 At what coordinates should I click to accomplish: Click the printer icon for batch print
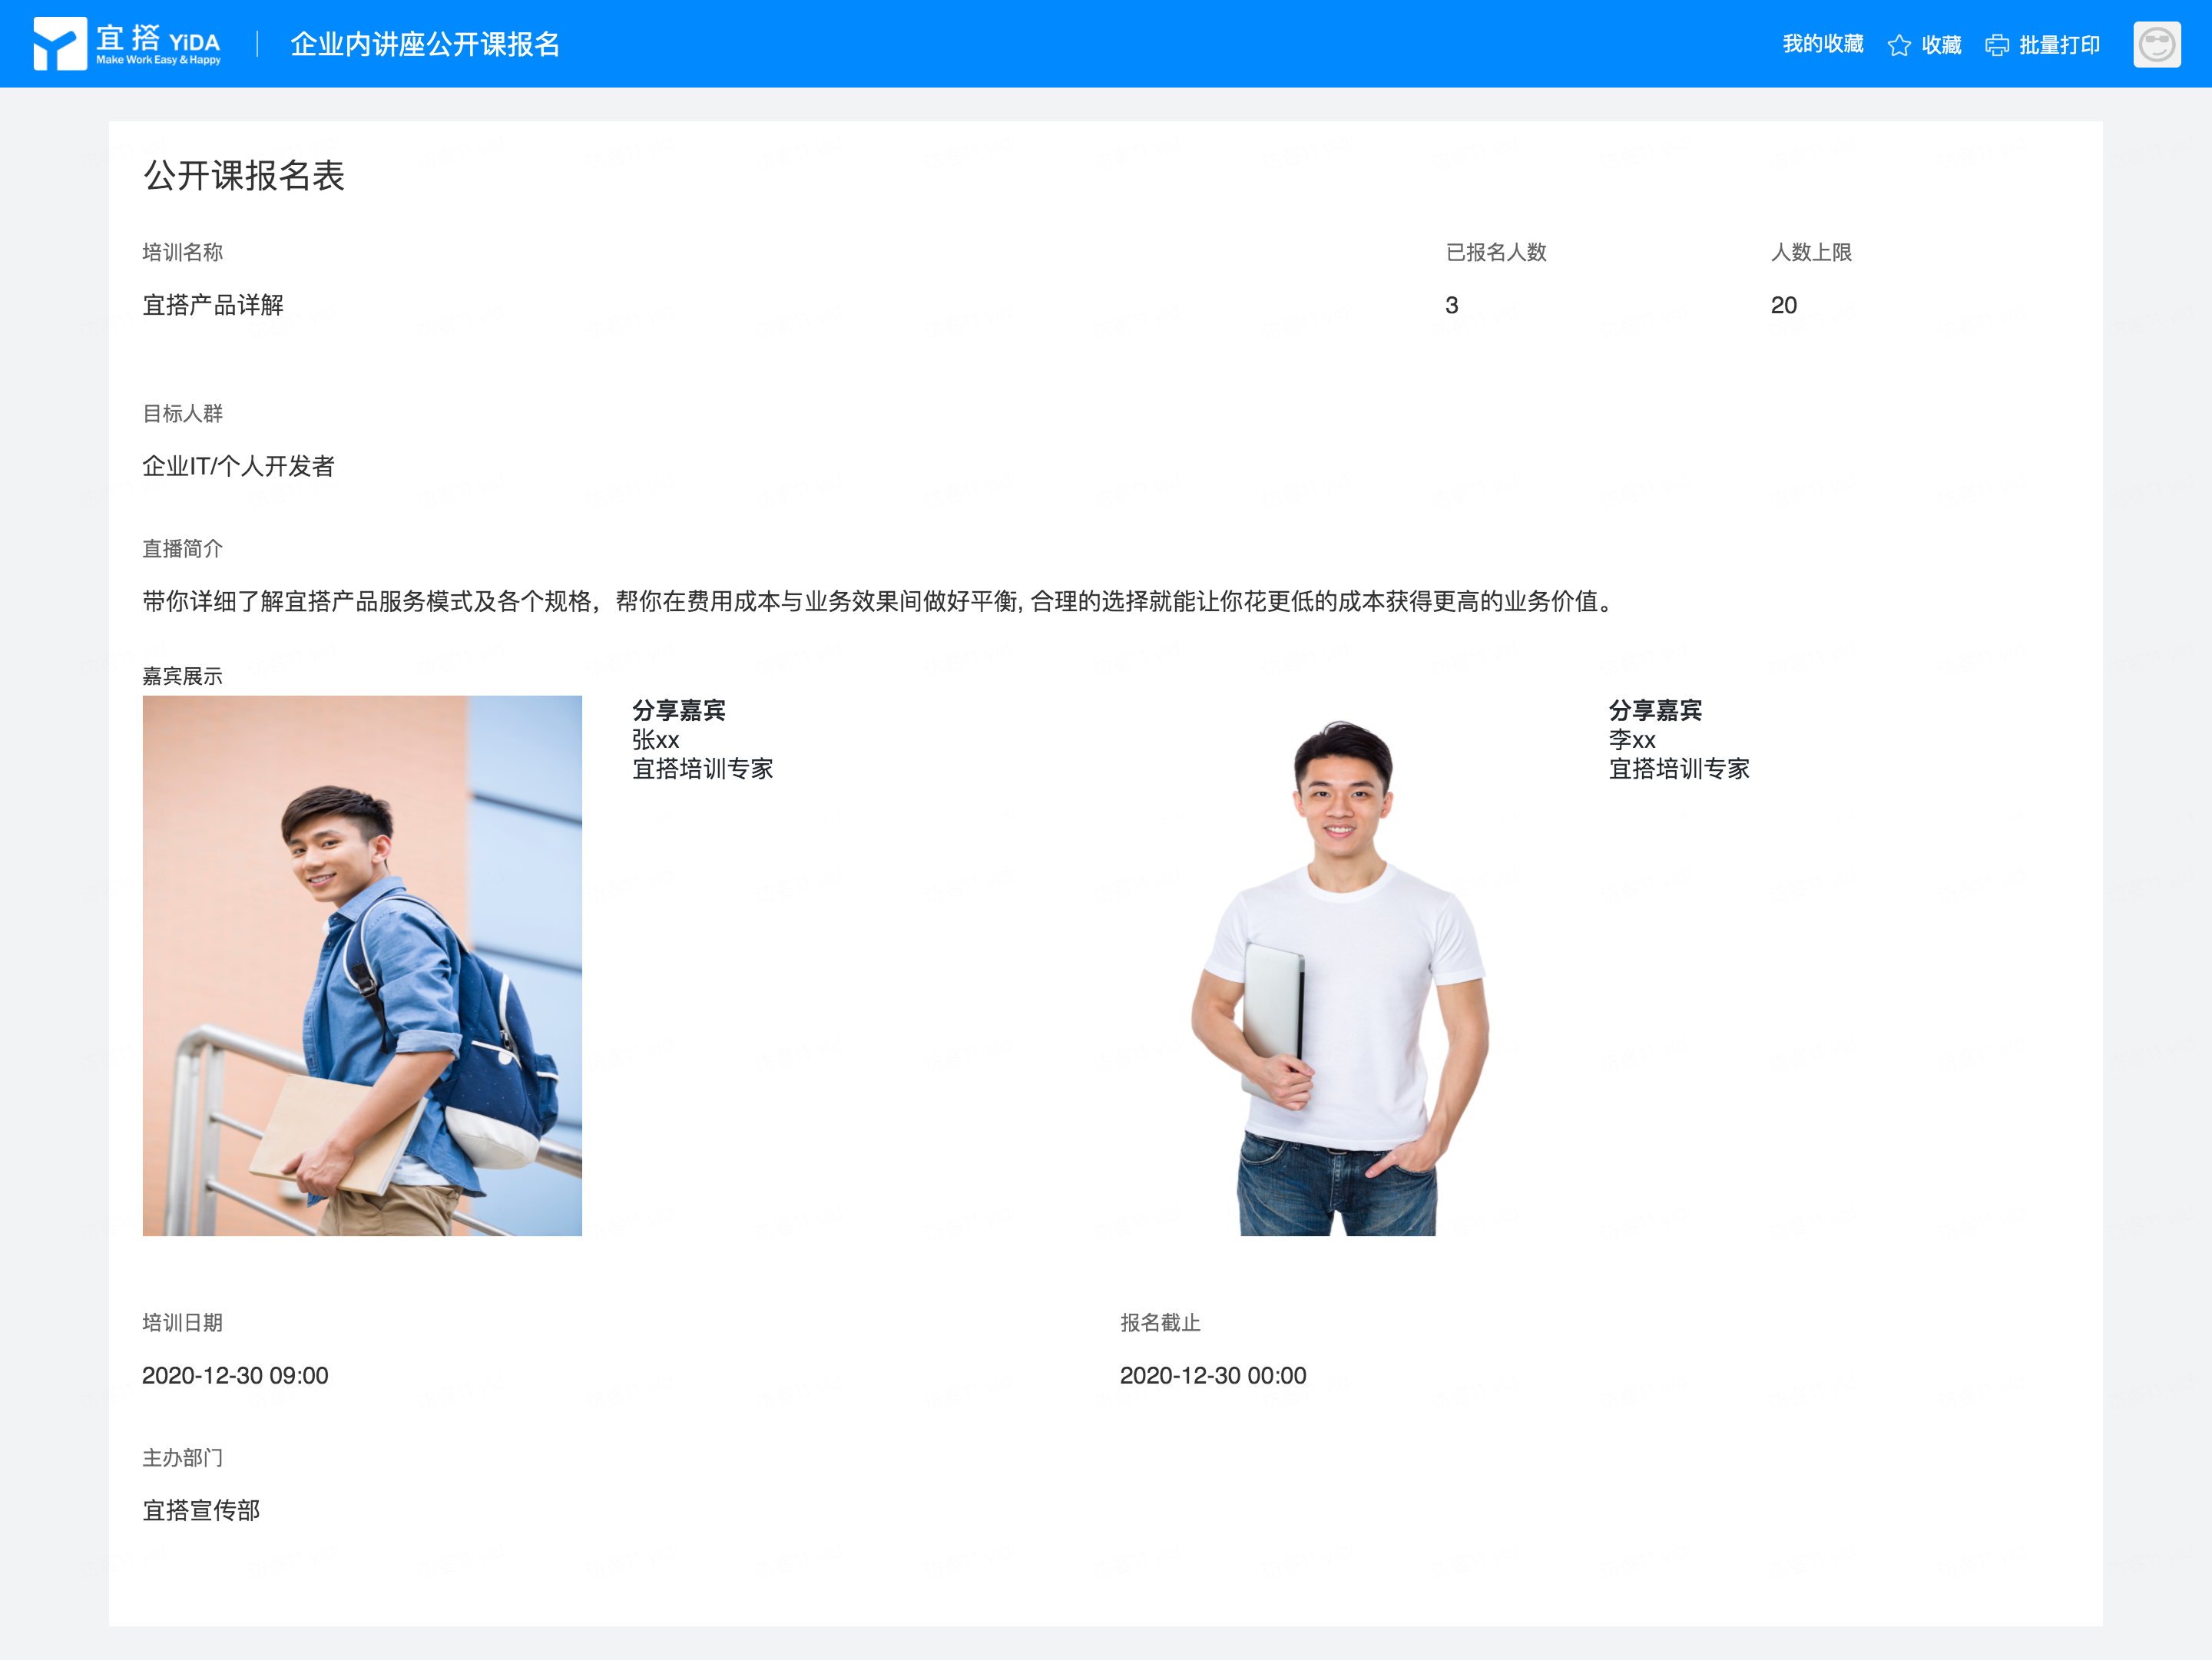1997,45
